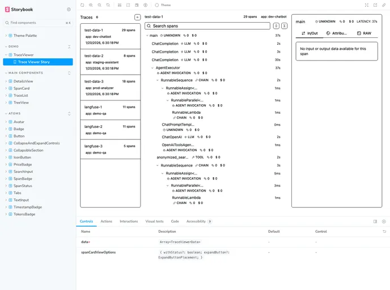Switch to the RAW tab in the span details

(364, 33)
